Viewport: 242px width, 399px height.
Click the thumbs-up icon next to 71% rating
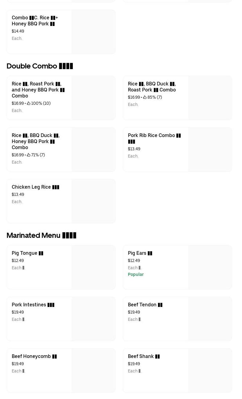point(29,155)
